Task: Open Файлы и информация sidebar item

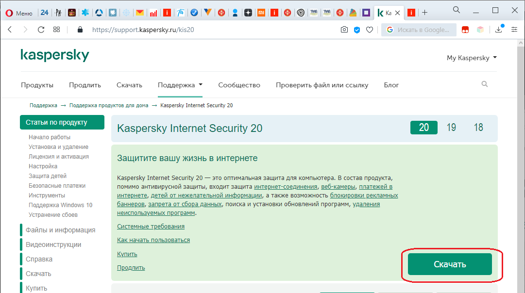Action: [x=61, y=230]
